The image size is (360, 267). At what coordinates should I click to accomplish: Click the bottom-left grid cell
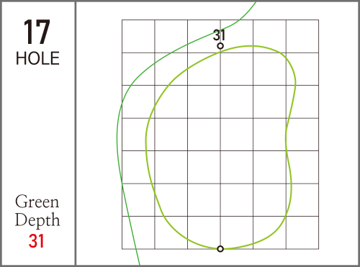coord(138,232)
